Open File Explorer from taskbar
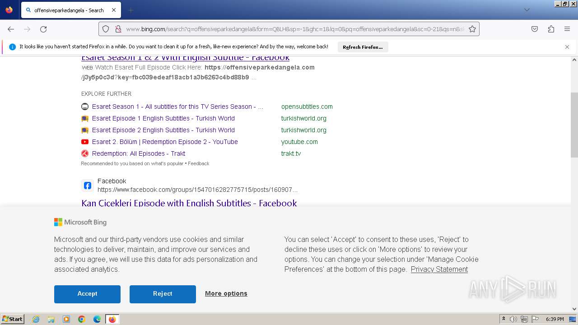 point(51,319)
